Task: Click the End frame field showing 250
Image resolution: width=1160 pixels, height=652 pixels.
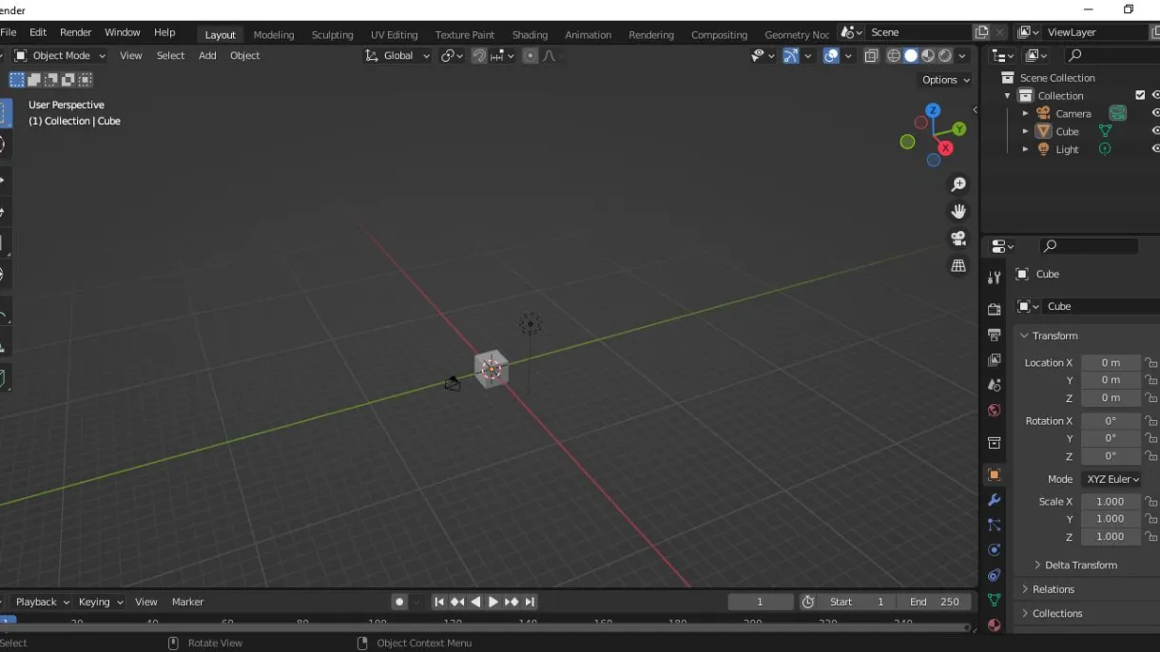Action: (x=935, y=602)
